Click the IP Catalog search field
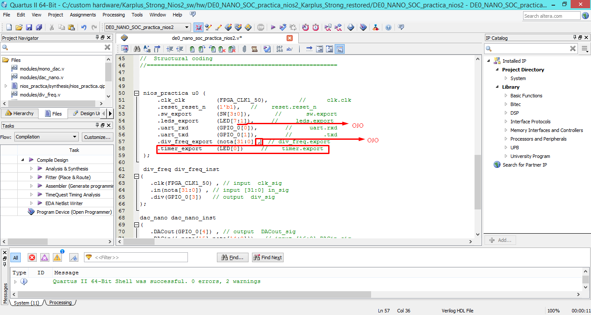Viewport: 591px width, 315px height. pyautogui.click(x=531, y=48)
